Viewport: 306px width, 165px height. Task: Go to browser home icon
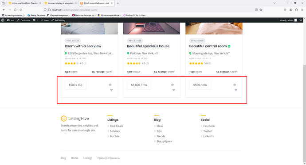coord(21,10)
